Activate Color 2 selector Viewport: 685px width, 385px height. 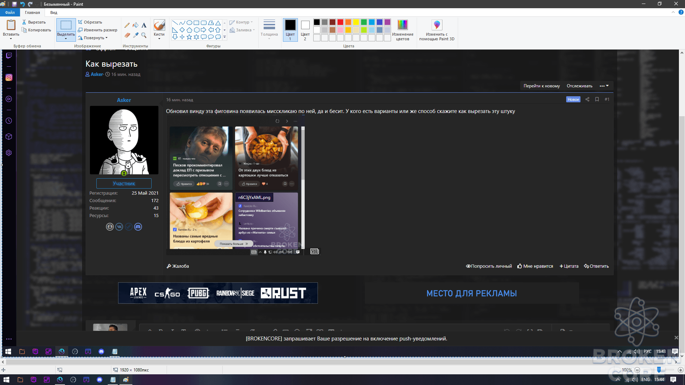tap(305, 30)
